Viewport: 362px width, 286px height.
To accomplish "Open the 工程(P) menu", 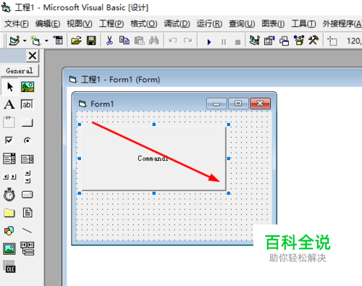I will [x=111, y=24].
